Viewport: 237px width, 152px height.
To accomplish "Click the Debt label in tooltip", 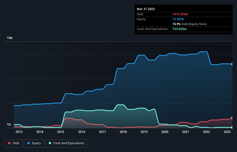I will [x=140, y=14].
